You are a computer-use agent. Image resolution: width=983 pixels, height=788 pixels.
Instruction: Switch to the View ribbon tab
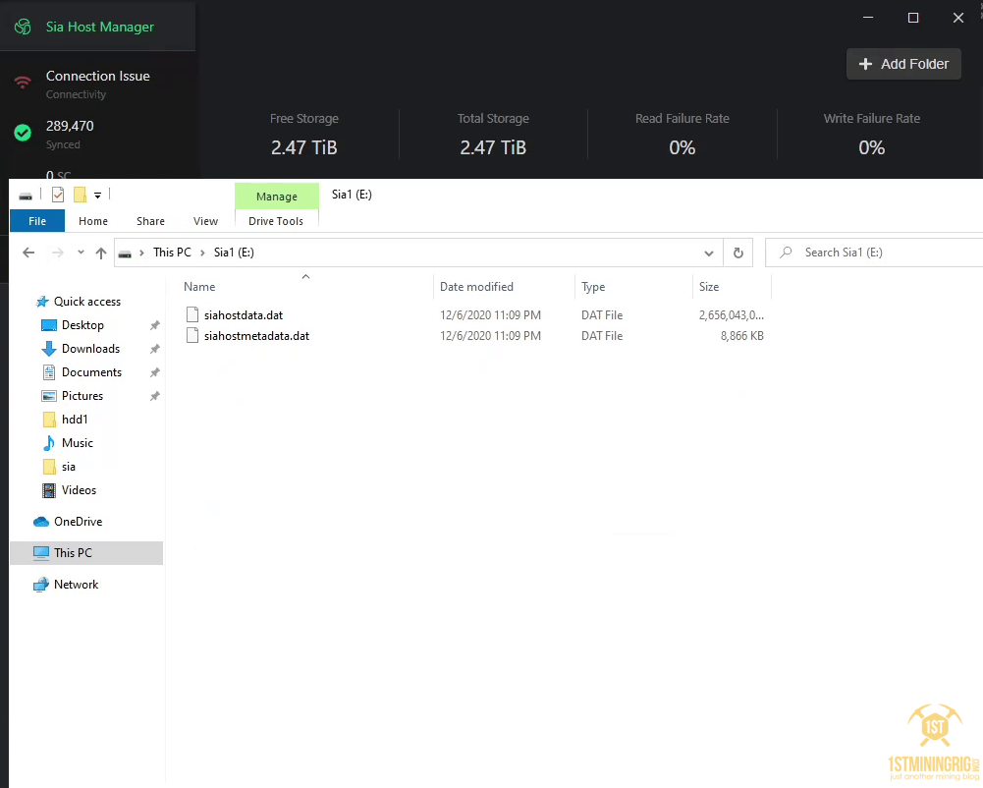click(x=205, y=221)
